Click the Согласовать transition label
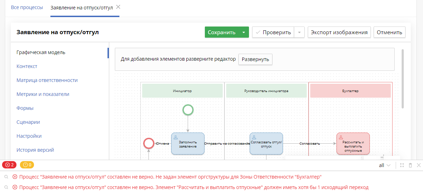Screen dimensions: 423x196 coord(310,143)
